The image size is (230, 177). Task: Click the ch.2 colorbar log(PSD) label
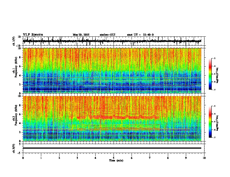(x=218, y=123)
